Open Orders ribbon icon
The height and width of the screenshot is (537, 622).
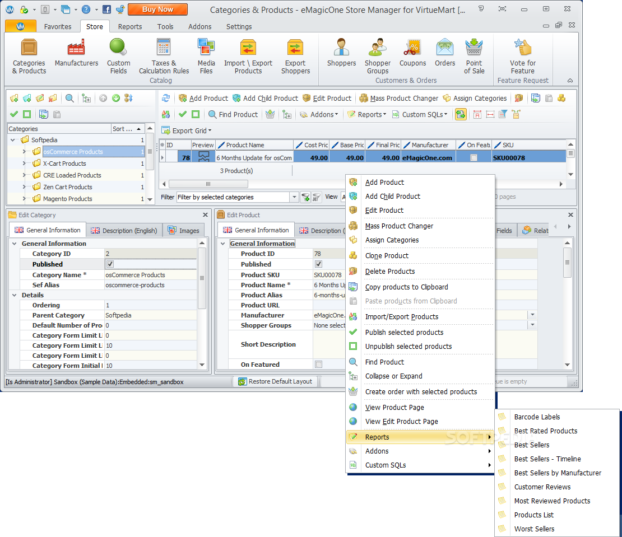pyautogui.click(x=445, y=53)
